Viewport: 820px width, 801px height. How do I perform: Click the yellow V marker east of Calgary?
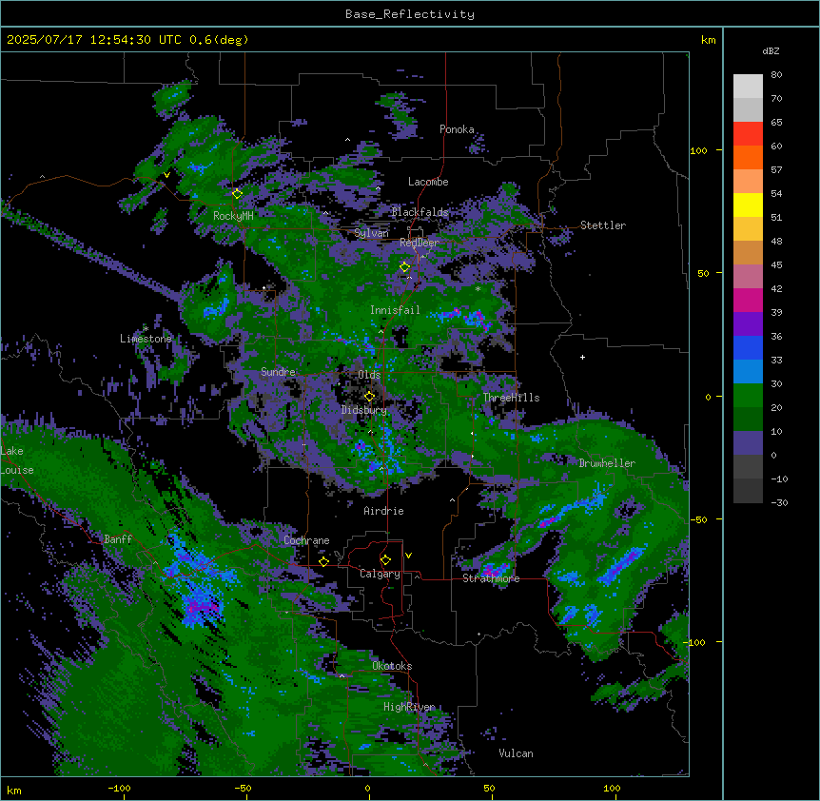[408, 556]
